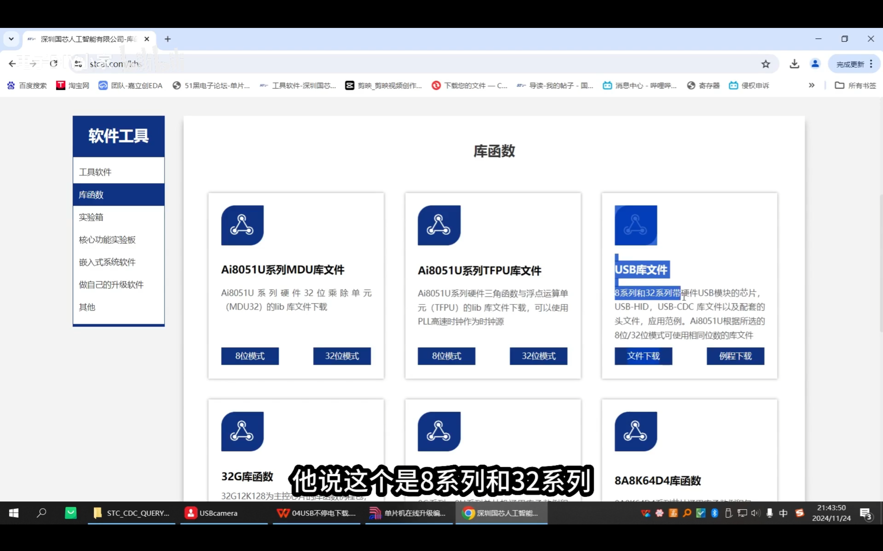883x551 pixels.
Task: Open the Windows Start menu
Action: [x=13, y=513]
